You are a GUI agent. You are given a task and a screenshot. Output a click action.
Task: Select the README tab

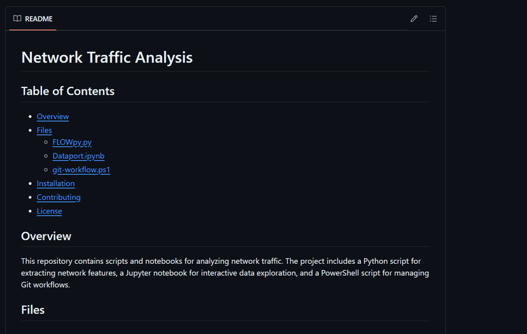(x=32, y=19)
